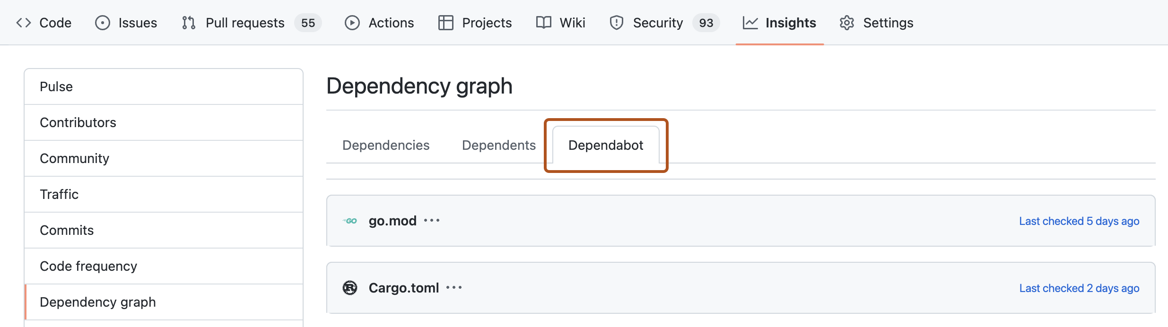The image size is (1168, 327).
Task: Open the Cargo.toml last checked link
Action: click(x=1079, y=288)
